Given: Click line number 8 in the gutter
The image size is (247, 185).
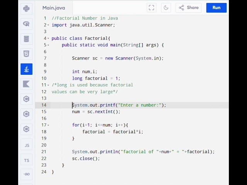Looking at the screenshot, I should 45,65.
